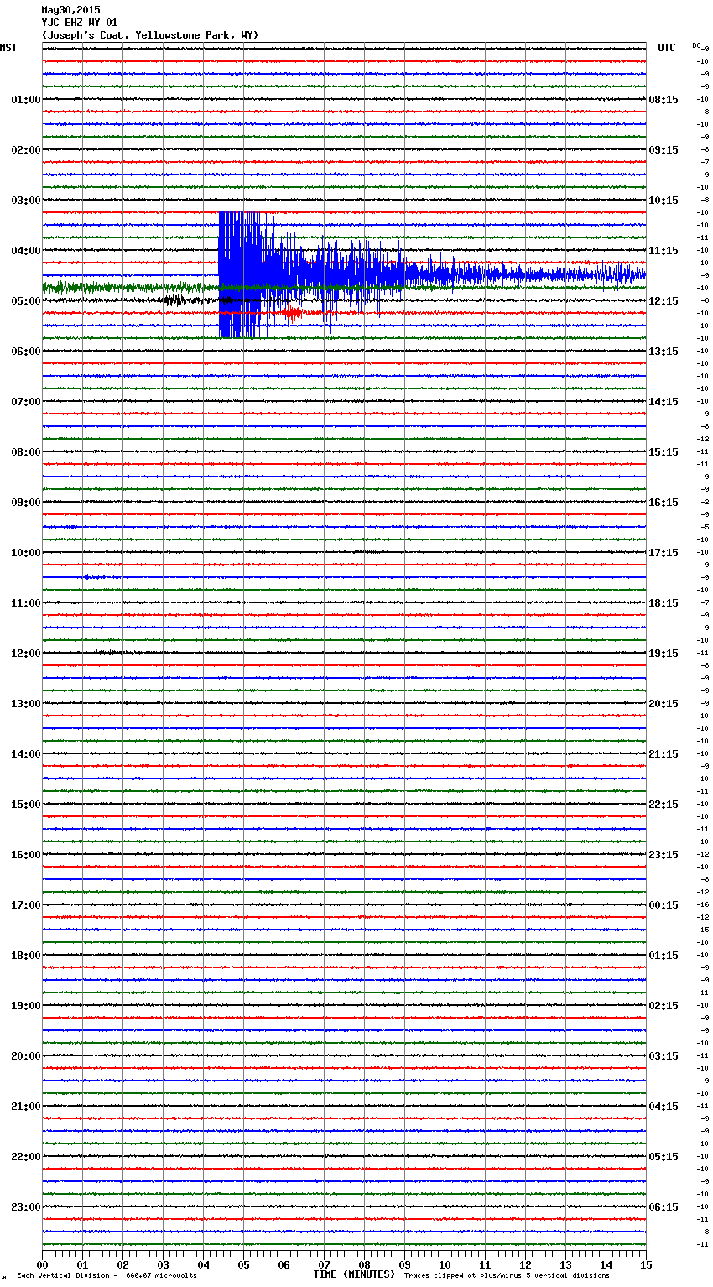Click the 12:15 UTC time label

[664, 301]
